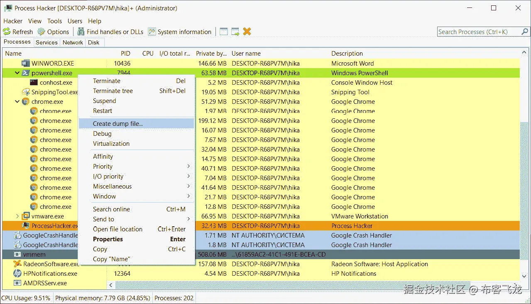The height and width of the screenshot is (304, 531).
Task: Click the Refresh toolbar icon
Action: (7, 32)
